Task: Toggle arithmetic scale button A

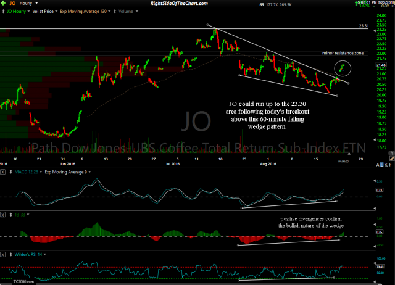Action: coord(378,165)
